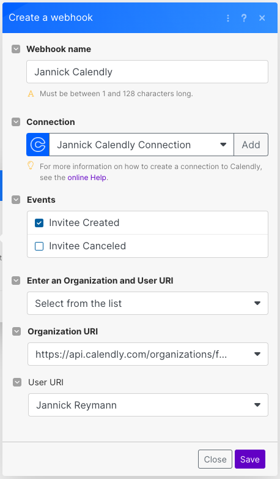Image resolution: width=280 pixels, height=479 pixels.
Task: Click the Save button
Action: (x=250, y=459)
